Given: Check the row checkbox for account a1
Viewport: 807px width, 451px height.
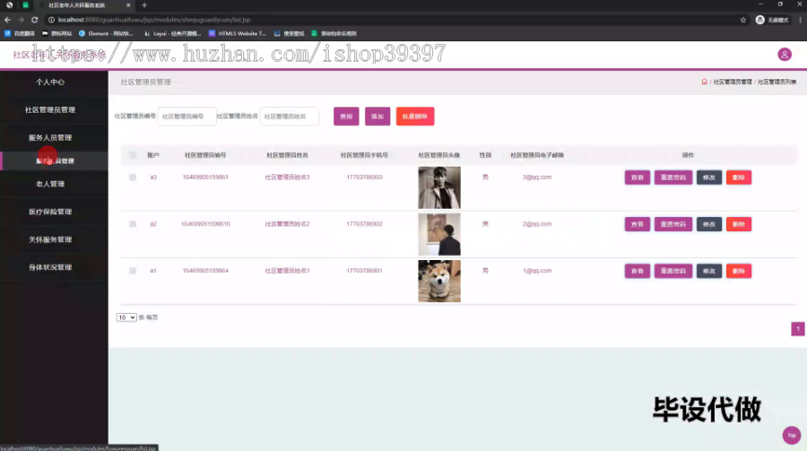Looking at the screenshot, I should 133,271.
